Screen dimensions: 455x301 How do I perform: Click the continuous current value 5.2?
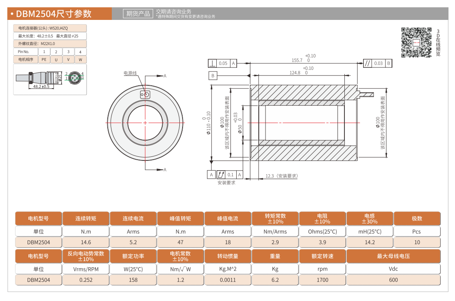coord(133,243)
